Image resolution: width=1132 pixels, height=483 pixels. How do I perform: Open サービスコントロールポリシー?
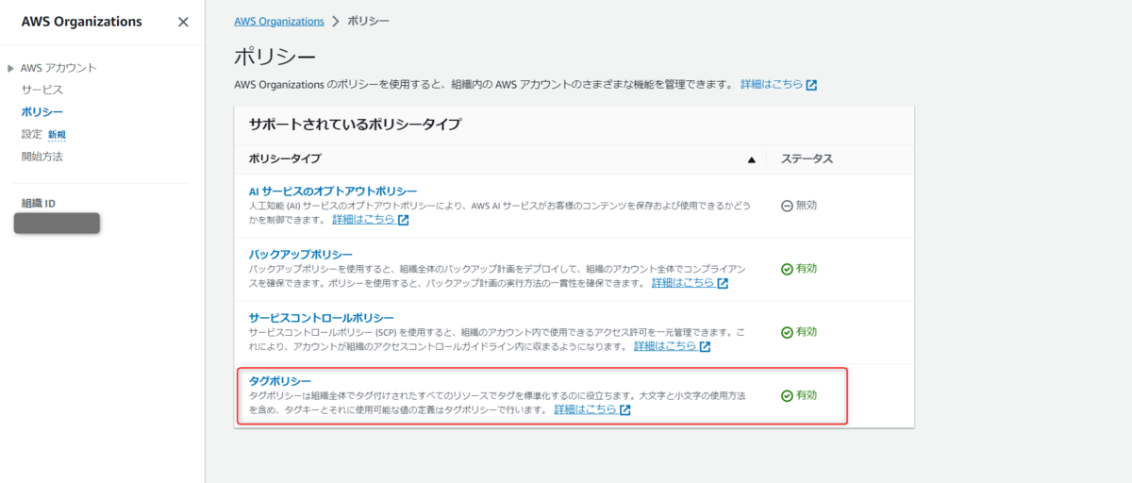[x=322, y=318]
